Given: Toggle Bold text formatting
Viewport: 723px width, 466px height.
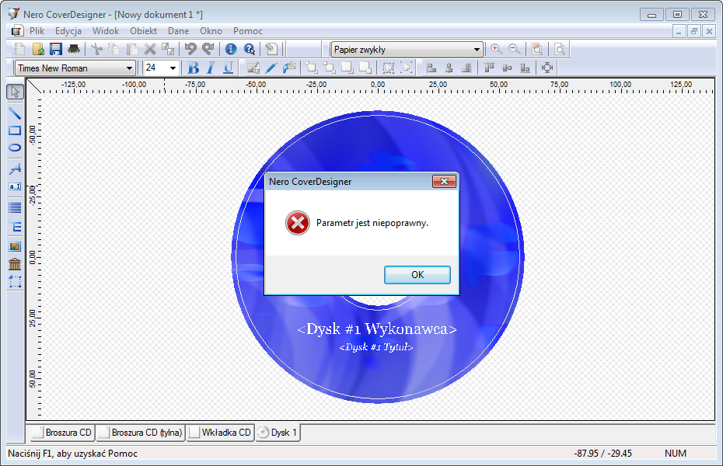Looking at the screenshot, I should point(194,68).
